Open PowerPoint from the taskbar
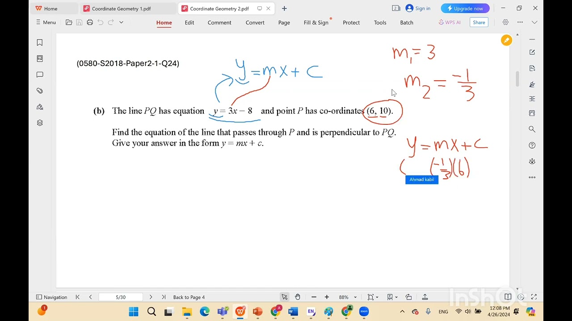The width and height of the screenshot is (572, 321). coord(257,312)
